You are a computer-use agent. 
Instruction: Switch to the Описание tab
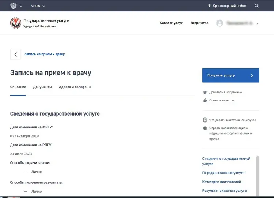18,87
